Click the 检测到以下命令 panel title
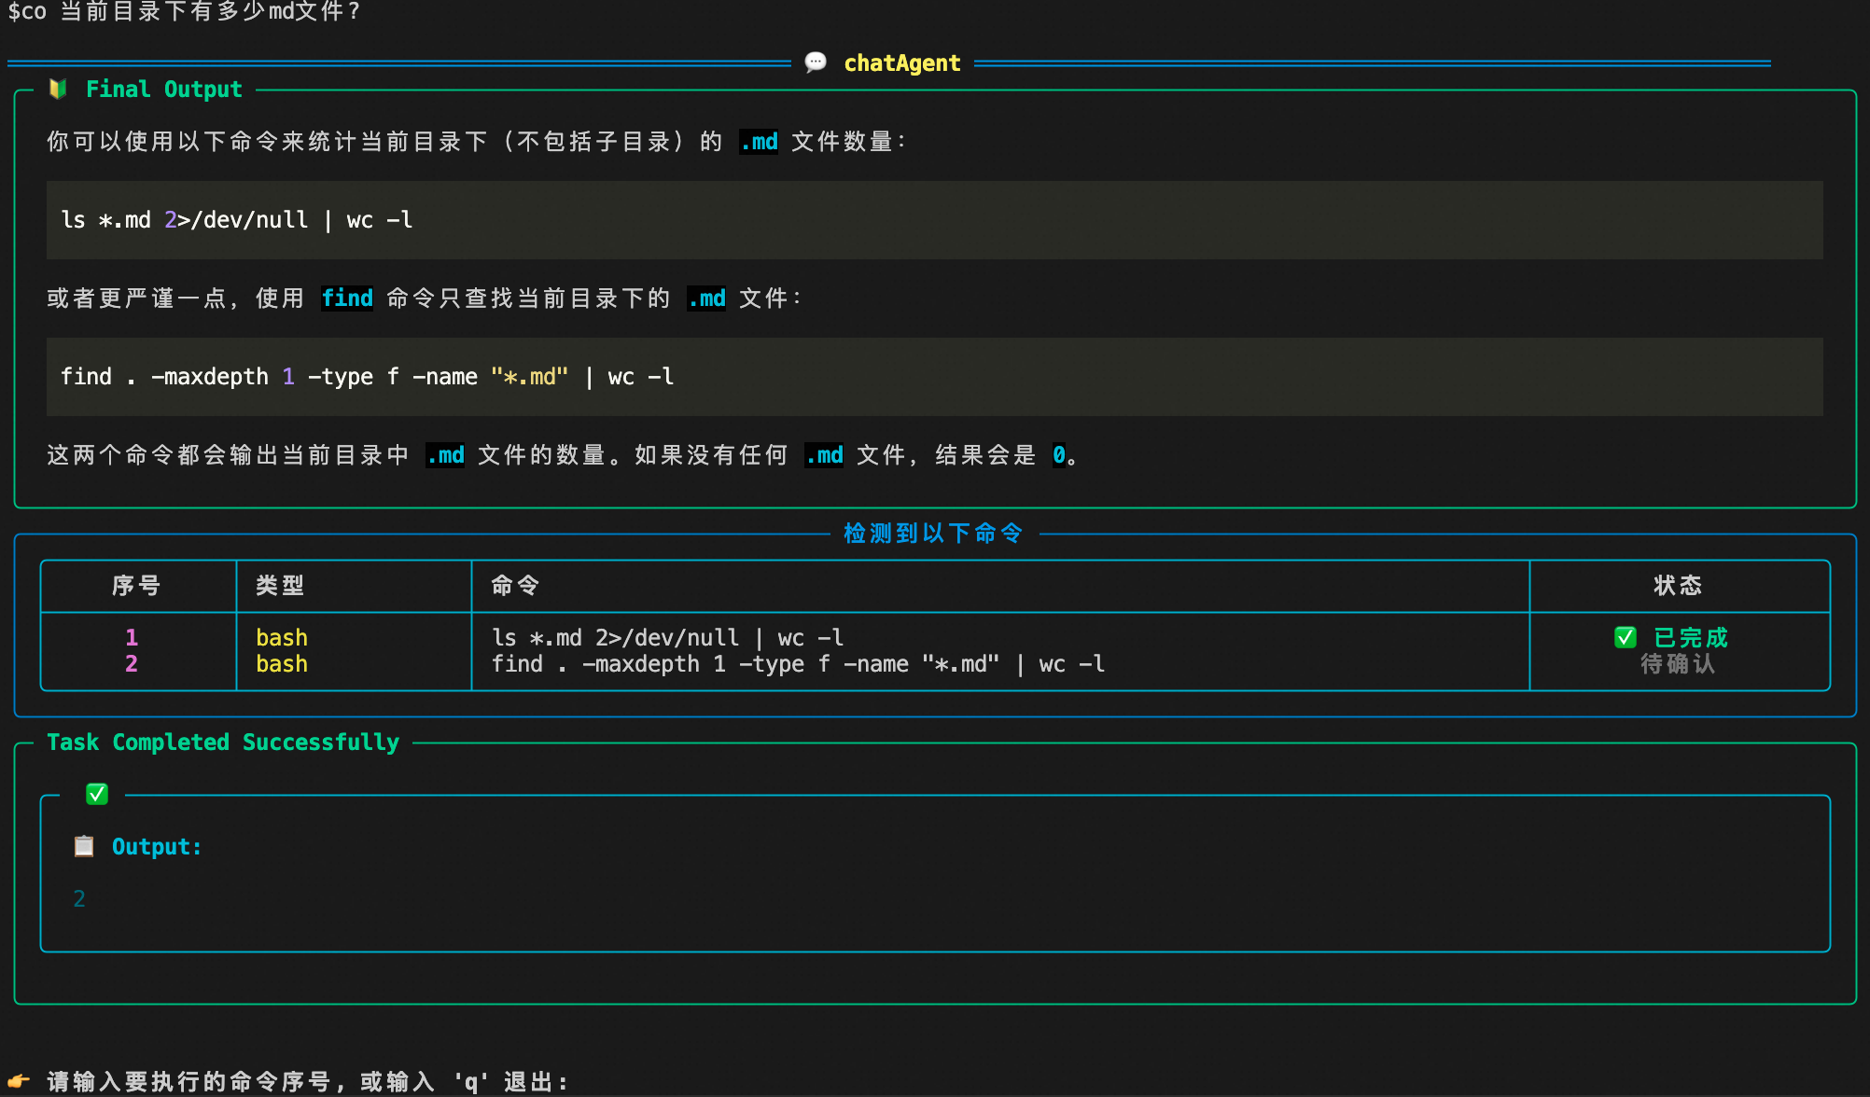The height and width of the screenshot is (1097, 1870). pos(933,533)
